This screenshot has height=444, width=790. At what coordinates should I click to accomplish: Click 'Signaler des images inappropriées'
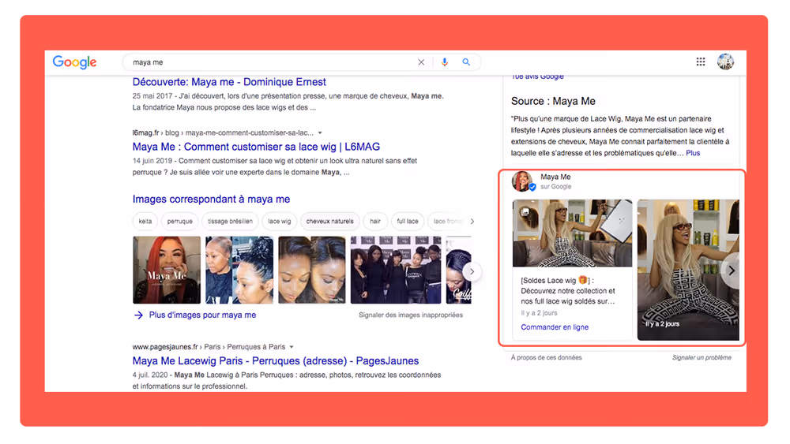[x=411, y=315]
